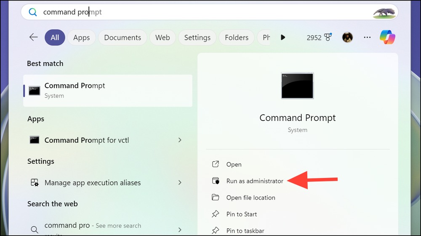421x236 pixels.
Task: Switch to the Apps filter tab
Action: (82, 37)
